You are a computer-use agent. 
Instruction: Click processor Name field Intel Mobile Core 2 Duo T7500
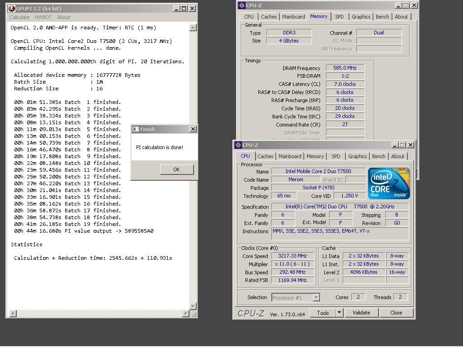point(318,171)
